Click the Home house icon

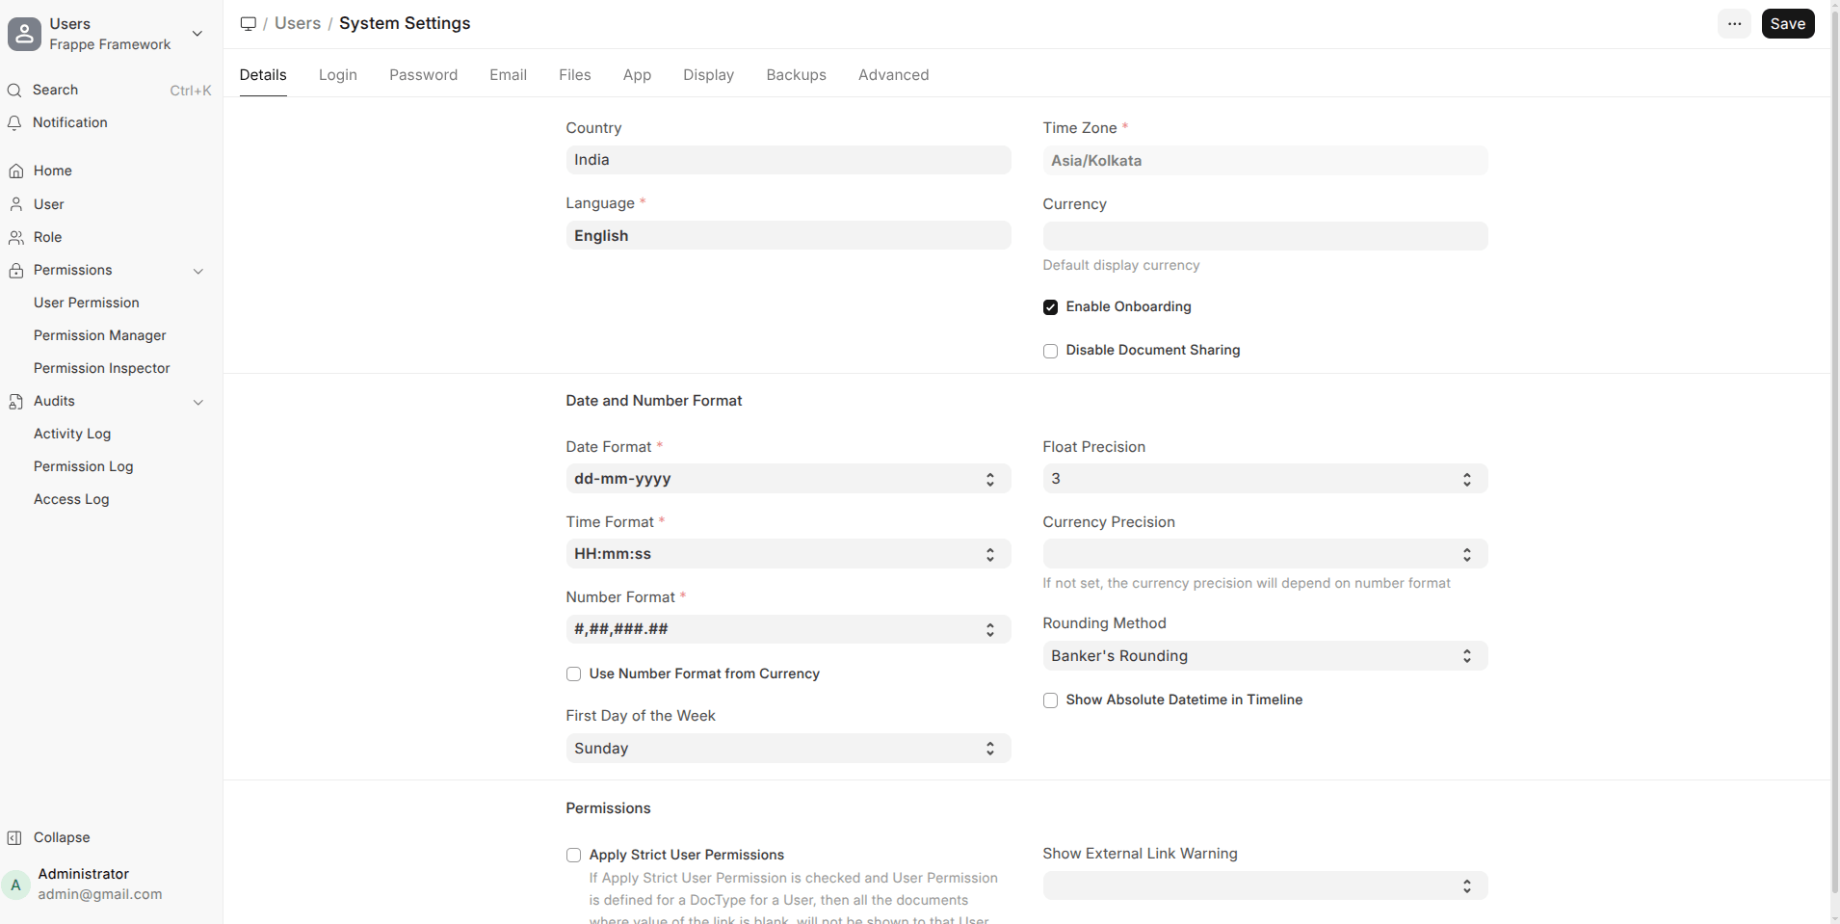16,172
